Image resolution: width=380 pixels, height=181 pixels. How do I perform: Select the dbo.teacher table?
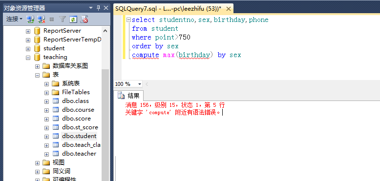(x=79, y=154)
